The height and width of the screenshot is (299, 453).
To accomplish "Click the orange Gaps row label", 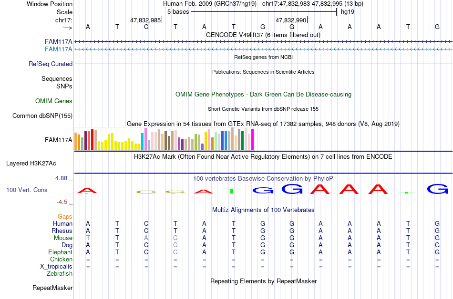I will [65, 216].
